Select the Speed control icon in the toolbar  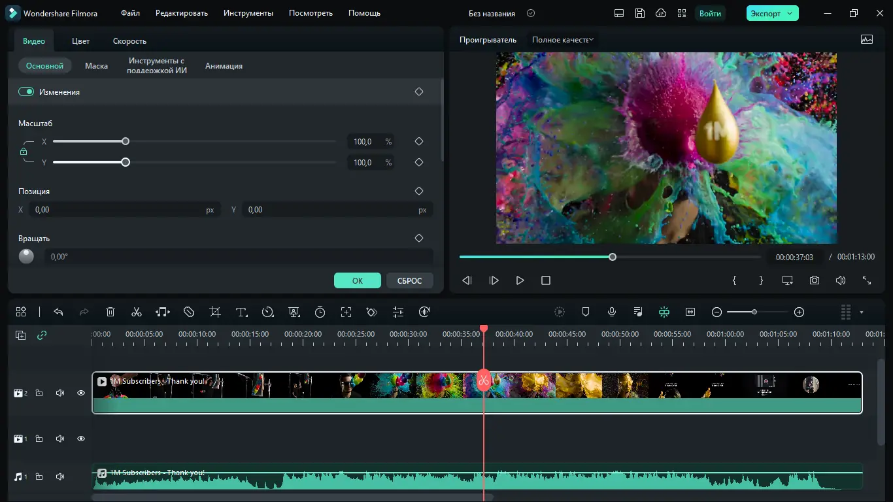(x=267, y=312)
